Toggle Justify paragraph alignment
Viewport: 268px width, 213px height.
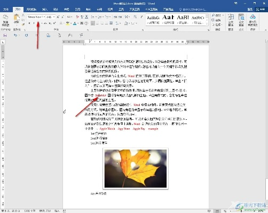click(106, 23)
